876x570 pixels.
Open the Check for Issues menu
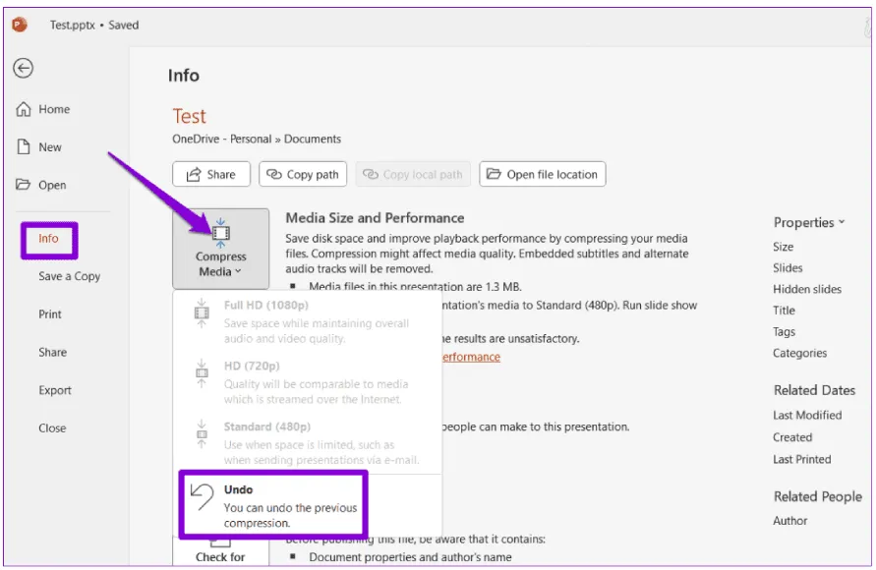[x=220, y=552]
